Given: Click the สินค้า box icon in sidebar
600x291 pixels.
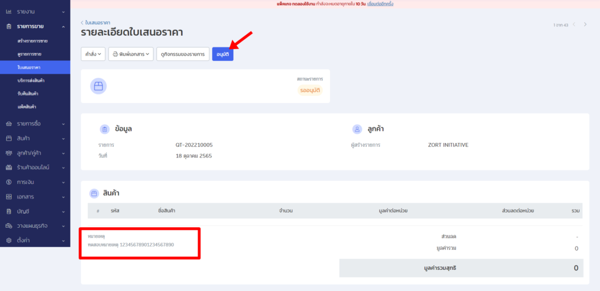Looking at the screenshot, I should (9, 138).
